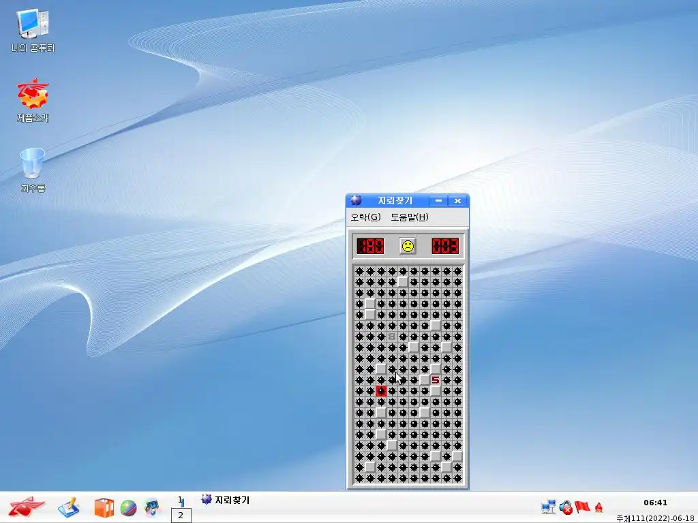698x523 pixels.
Task: Open the 제품소개 desktop icon
Action: pos(33,101)
